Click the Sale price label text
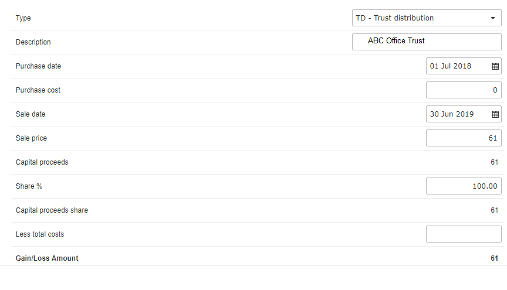Viewport: 507px width, 290px height. point(31,138)
